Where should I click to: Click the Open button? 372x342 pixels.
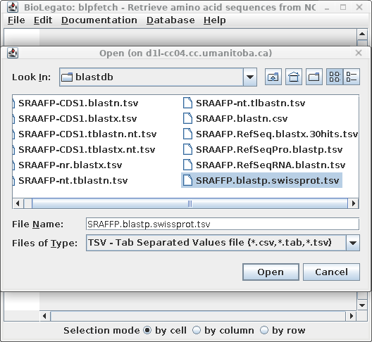point(271,272)
